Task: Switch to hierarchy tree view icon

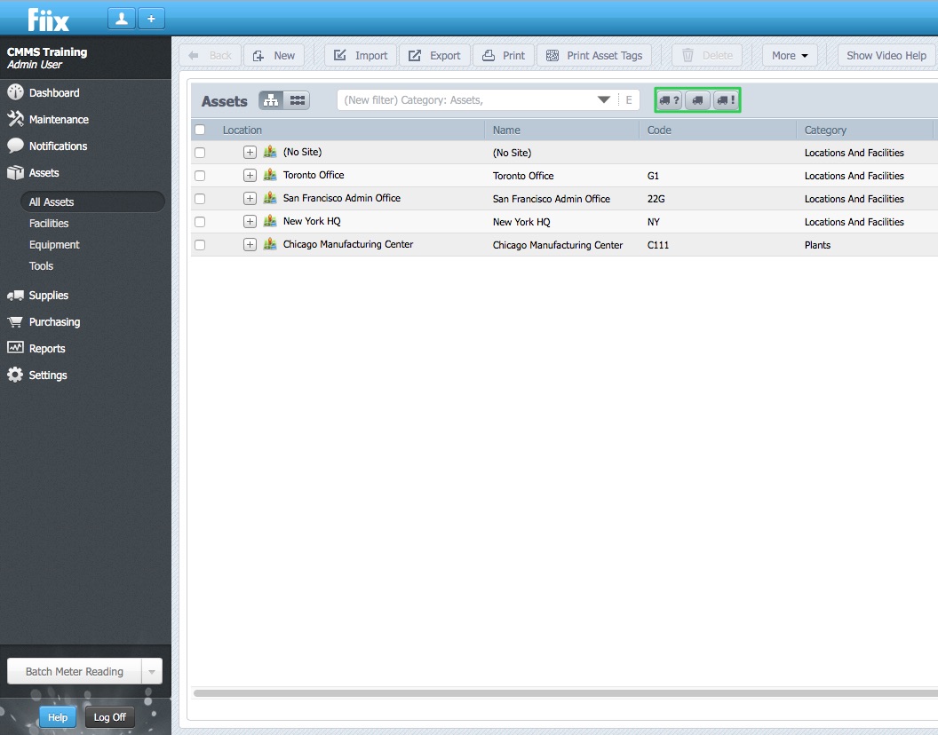Action: point(272,100)
